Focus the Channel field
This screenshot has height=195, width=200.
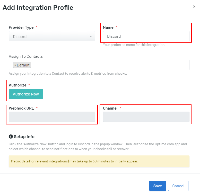pos(146,117)
